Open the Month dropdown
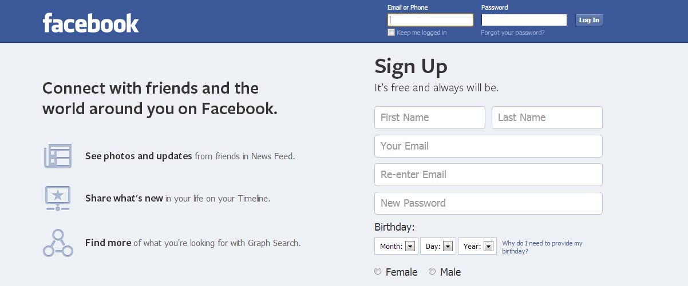688x286 pixels. click(396, 246)
